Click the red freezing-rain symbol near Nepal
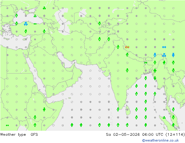 (x=127, y=47)
